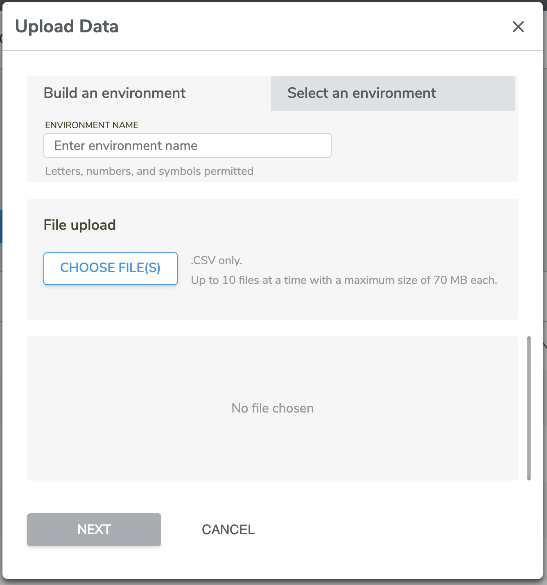This screenshot has height=585, width=547.
Task: Cancel the data upload
Action: [x=228, y=529]
